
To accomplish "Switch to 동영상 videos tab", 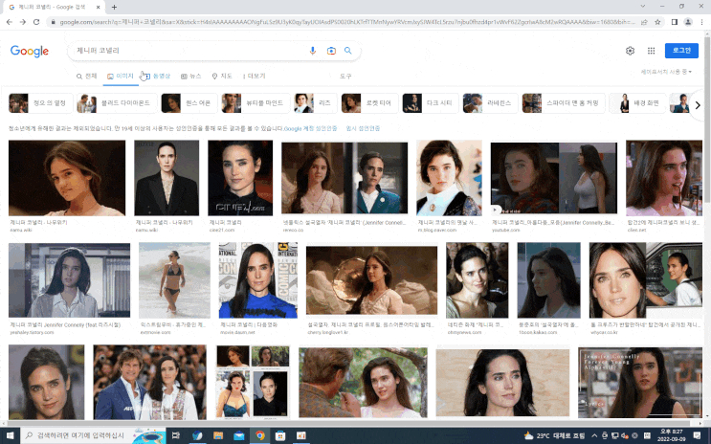I will click(x=156, y=77).
